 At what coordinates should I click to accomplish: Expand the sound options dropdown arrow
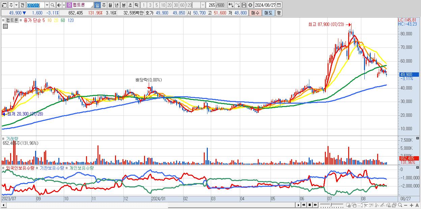tap(64, 5)
